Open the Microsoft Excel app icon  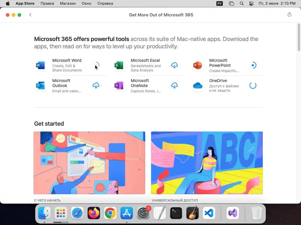pyautogui.click(x=119, y=65)
